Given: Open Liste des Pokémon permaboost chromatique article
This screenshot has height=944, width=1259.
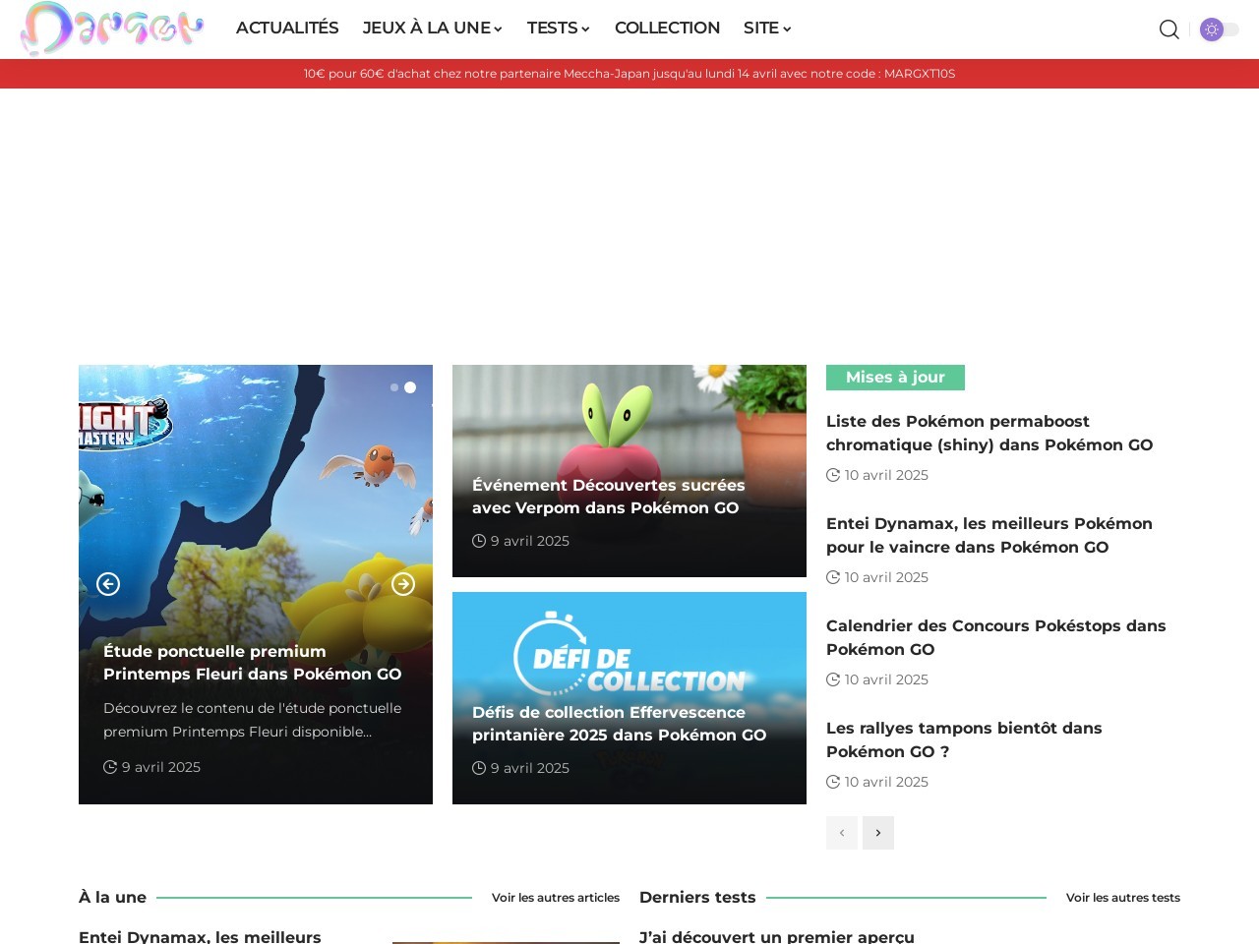Looking at the screenshot, I should pos(989,433).
